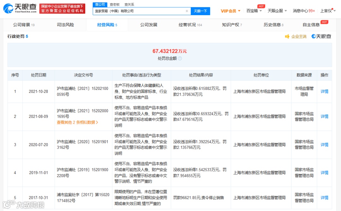Open 详情 for the 2017-10-31 penalty
Screen dimensions: 341x211
pos(325,198)
